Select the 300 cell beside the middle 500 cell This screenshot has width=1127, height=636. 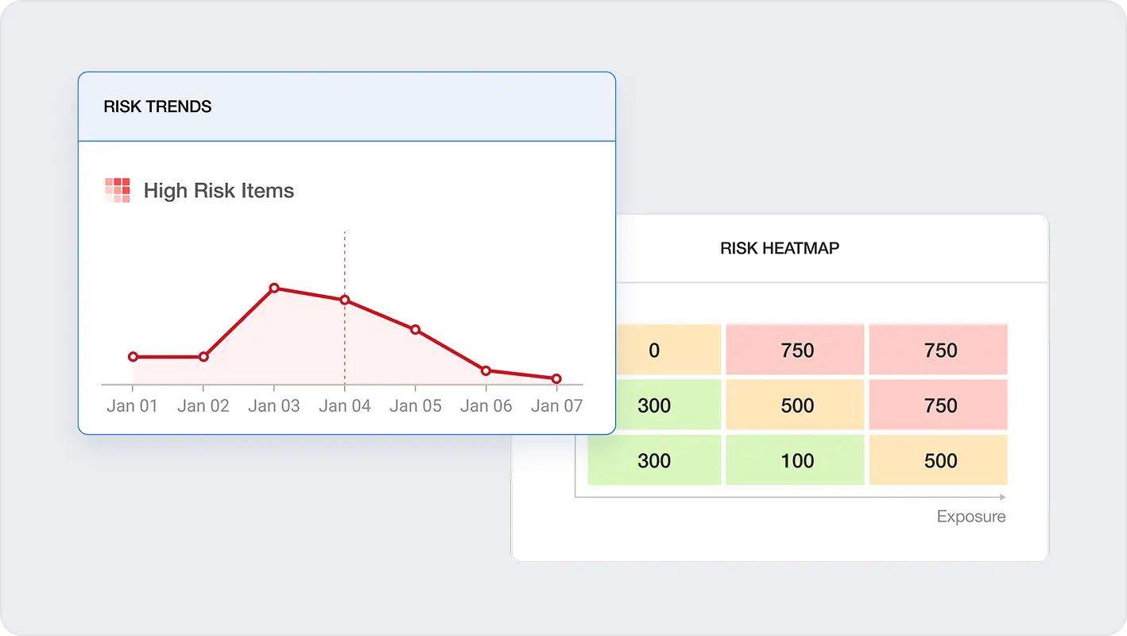point(668,405)
